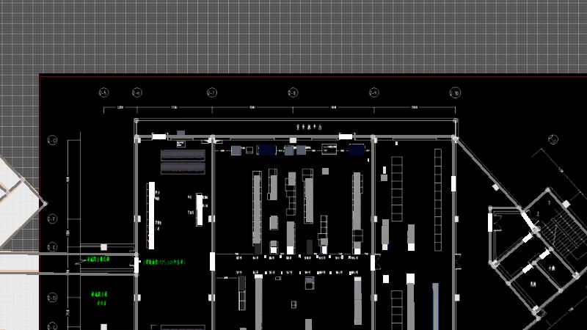This screenshot has width=587, height=330.
Task: Select the white-outlined equipment box on process line
Action: coord(329,150)
